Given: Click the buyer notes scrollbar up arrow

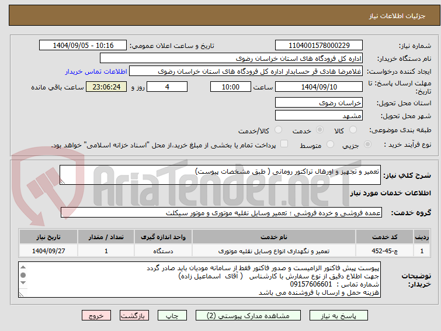Looking at the screenshot, I should [x=23, y=267].
